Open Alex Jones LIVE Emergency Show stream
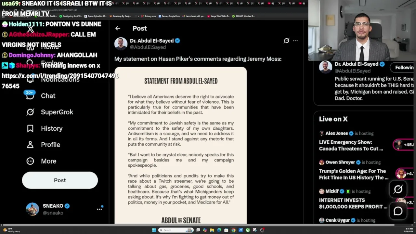 coord(351,145)
